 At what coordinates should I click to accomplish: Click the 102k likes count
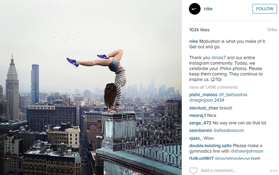tap(199, 30)
